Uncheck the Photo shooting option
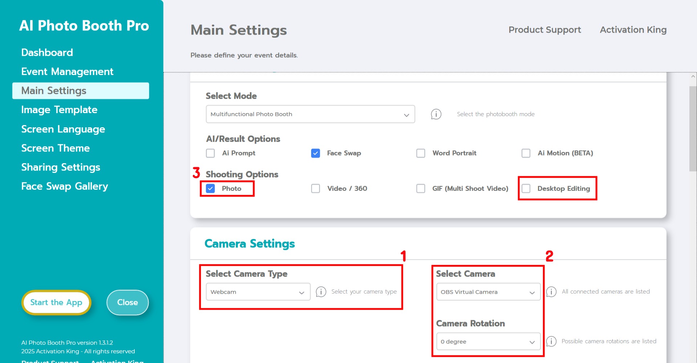Screen dimensions: 697x363 (x=211, y=189)
